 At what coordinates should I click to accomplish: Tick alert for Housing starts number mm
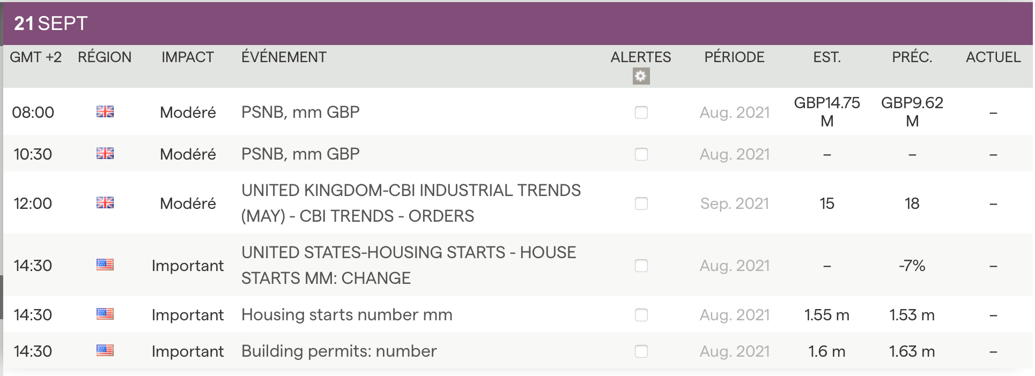pos(641,315)
